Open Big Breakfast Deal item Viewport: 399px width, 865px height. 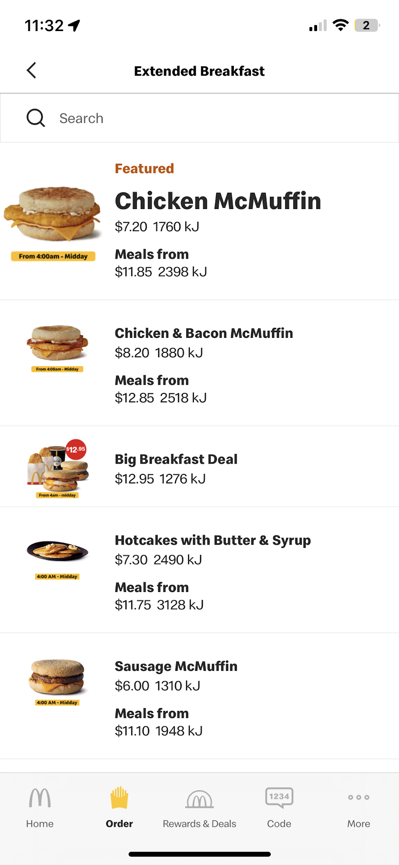coord(176,460)
